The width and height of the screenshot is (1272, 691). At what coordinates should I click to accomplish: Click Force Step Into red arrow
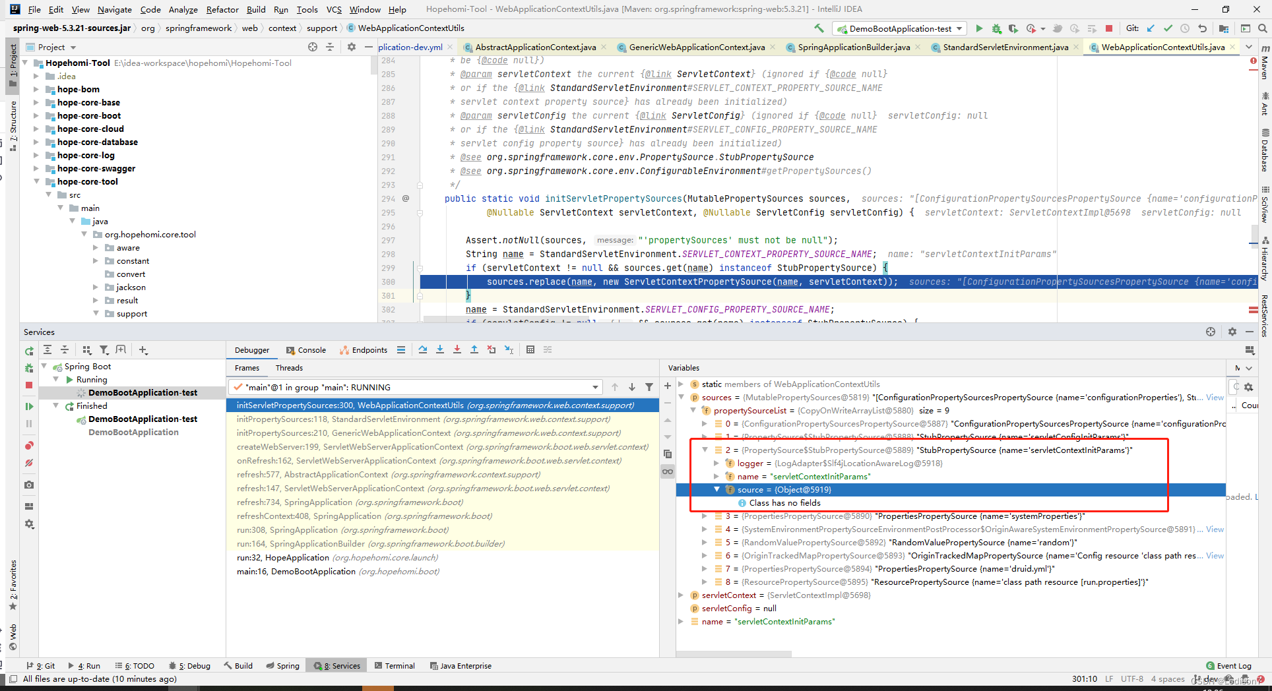pos(457,349)
